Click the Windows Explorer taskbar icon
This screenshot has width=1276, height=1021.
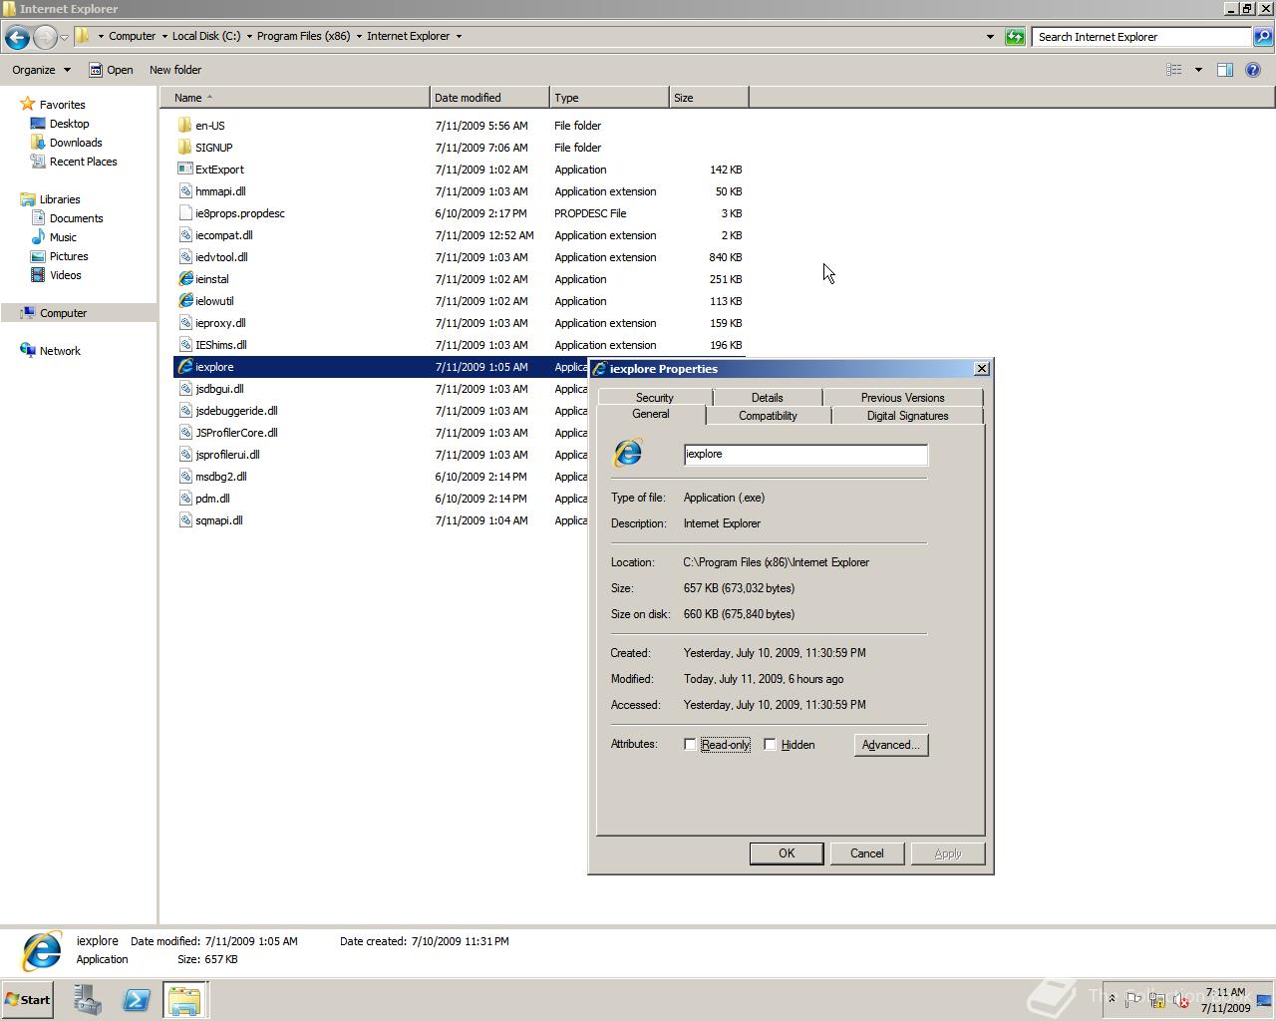pos(184,1000)
